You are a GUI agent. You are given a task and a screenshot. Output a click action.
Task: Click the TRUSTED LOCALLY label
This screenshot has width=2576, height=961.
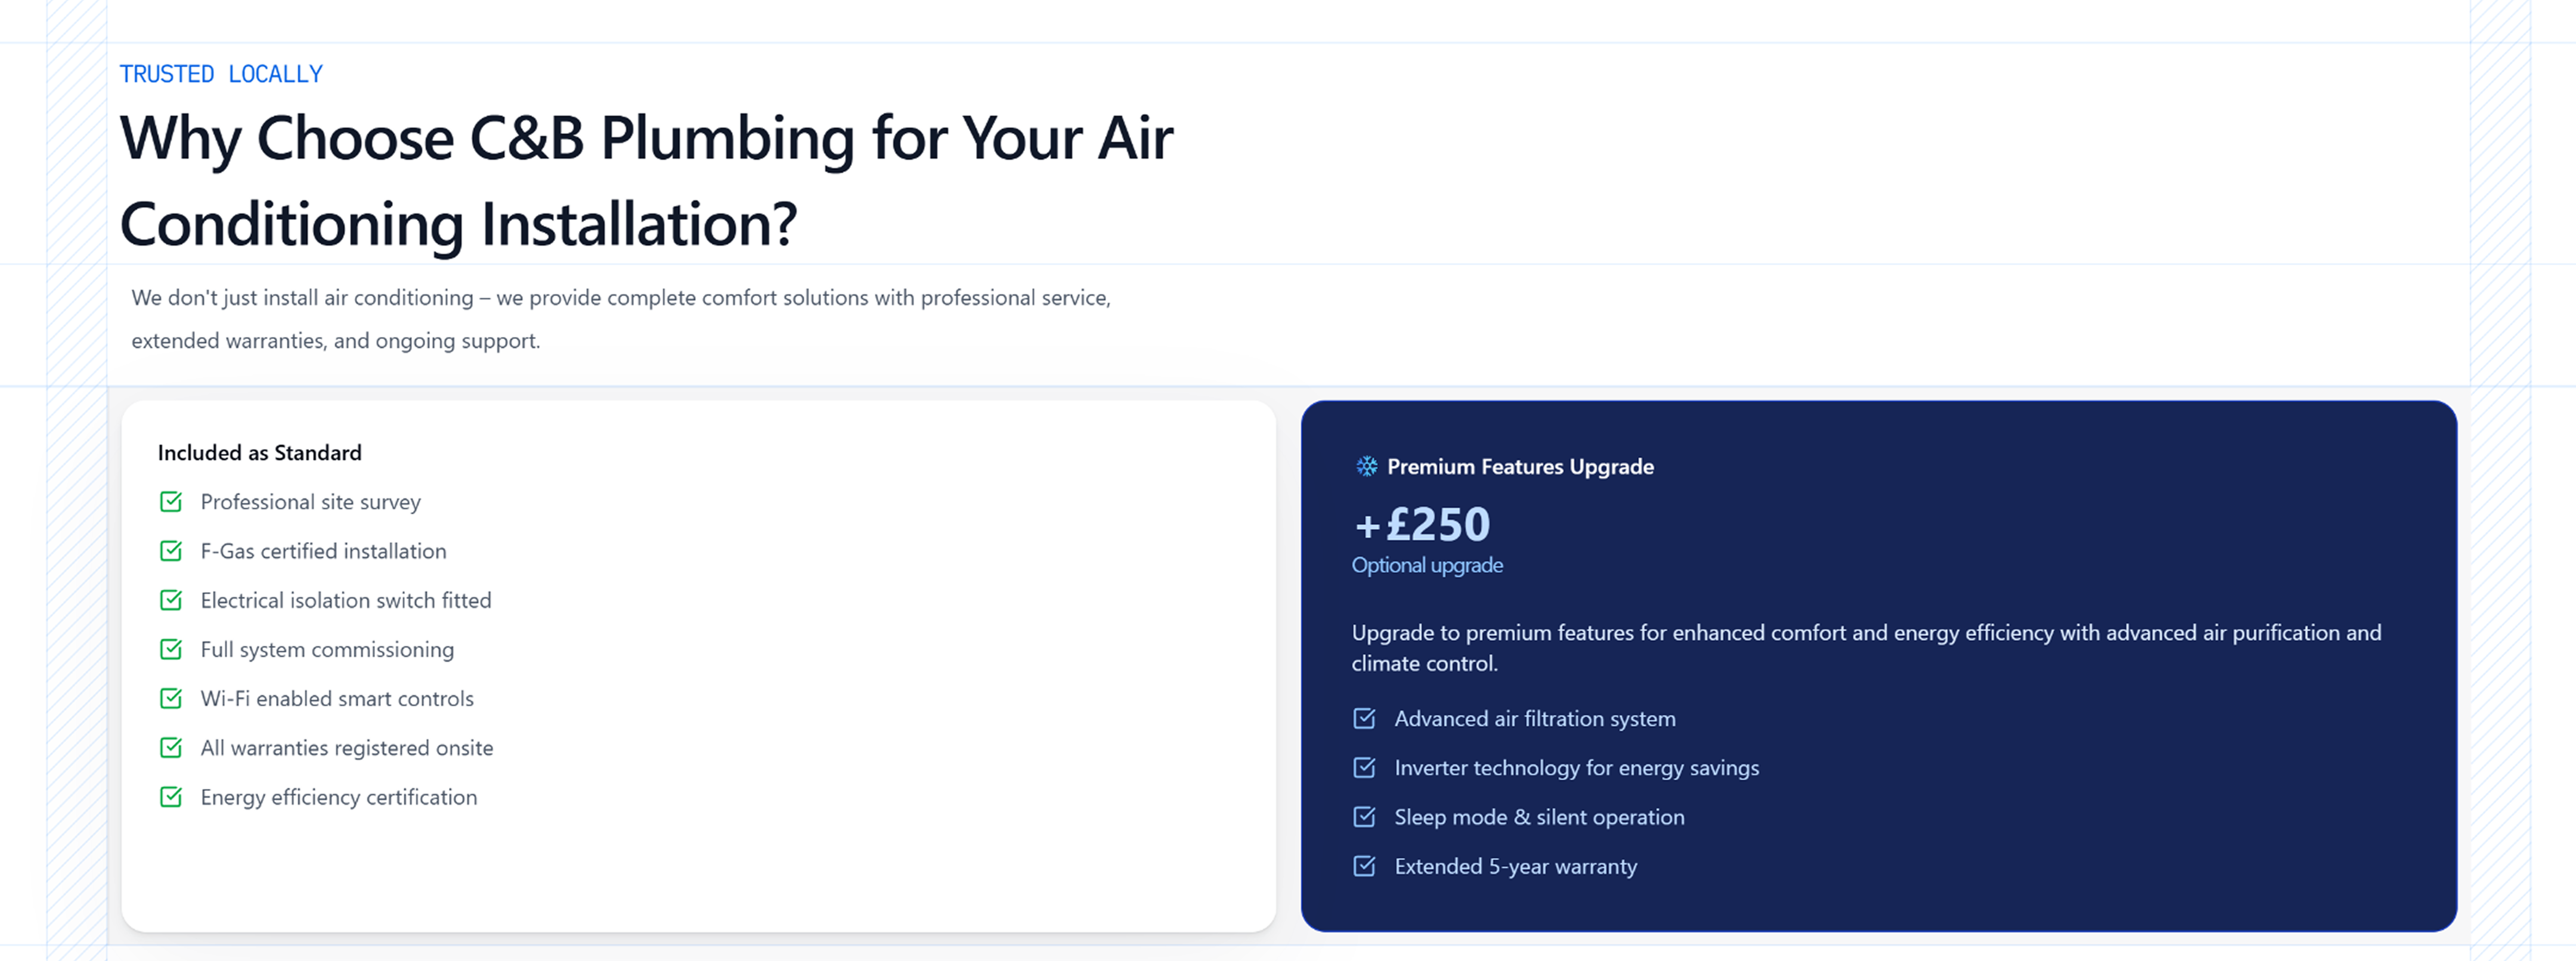[x=221, y=74]
